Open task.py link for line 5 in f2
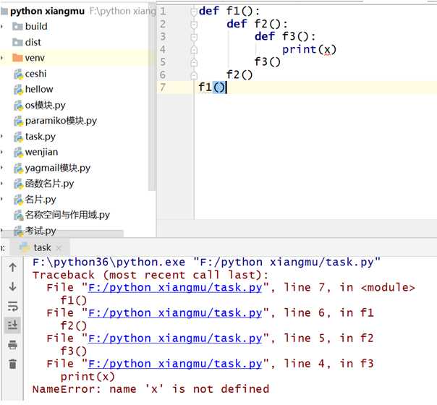The height and width of the screenshot is (405, 437). (x=175, y=338)
